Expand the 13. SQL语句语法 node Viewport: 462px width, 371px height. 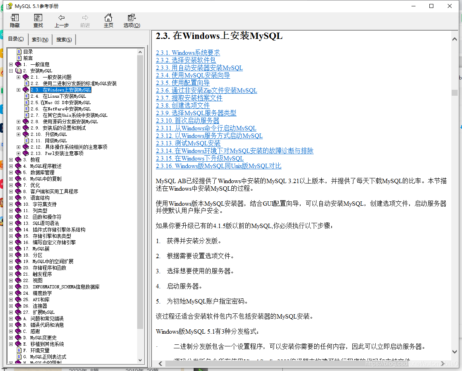tap(11, 223)
